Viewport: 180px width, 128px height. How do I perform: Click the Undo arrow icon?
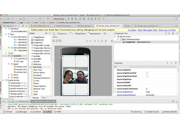12,19
